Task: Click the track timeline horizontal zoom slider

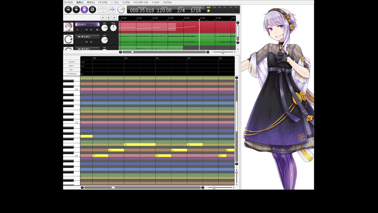Action: pyautogui.click(x=223, y=52)
